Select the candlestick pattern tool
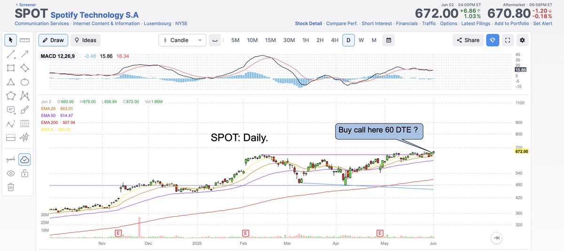The width and height of the screenshot is (564, 251). click(25, 137)
